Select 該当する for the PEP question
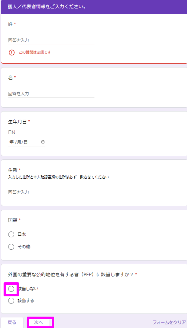The height and width of the screenshot is (328, 187). tap(11, 301)
